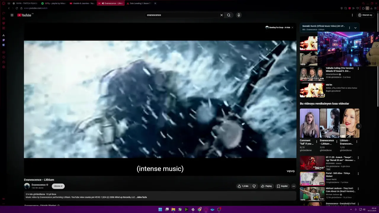
Task: Add page to bookmarks with heart icon
Action: pyautogui.click(x=358, y=8)
